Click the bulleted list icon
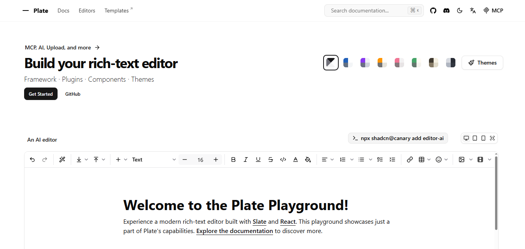The height and width of the screenshot is (249, 525). [361, 160]
